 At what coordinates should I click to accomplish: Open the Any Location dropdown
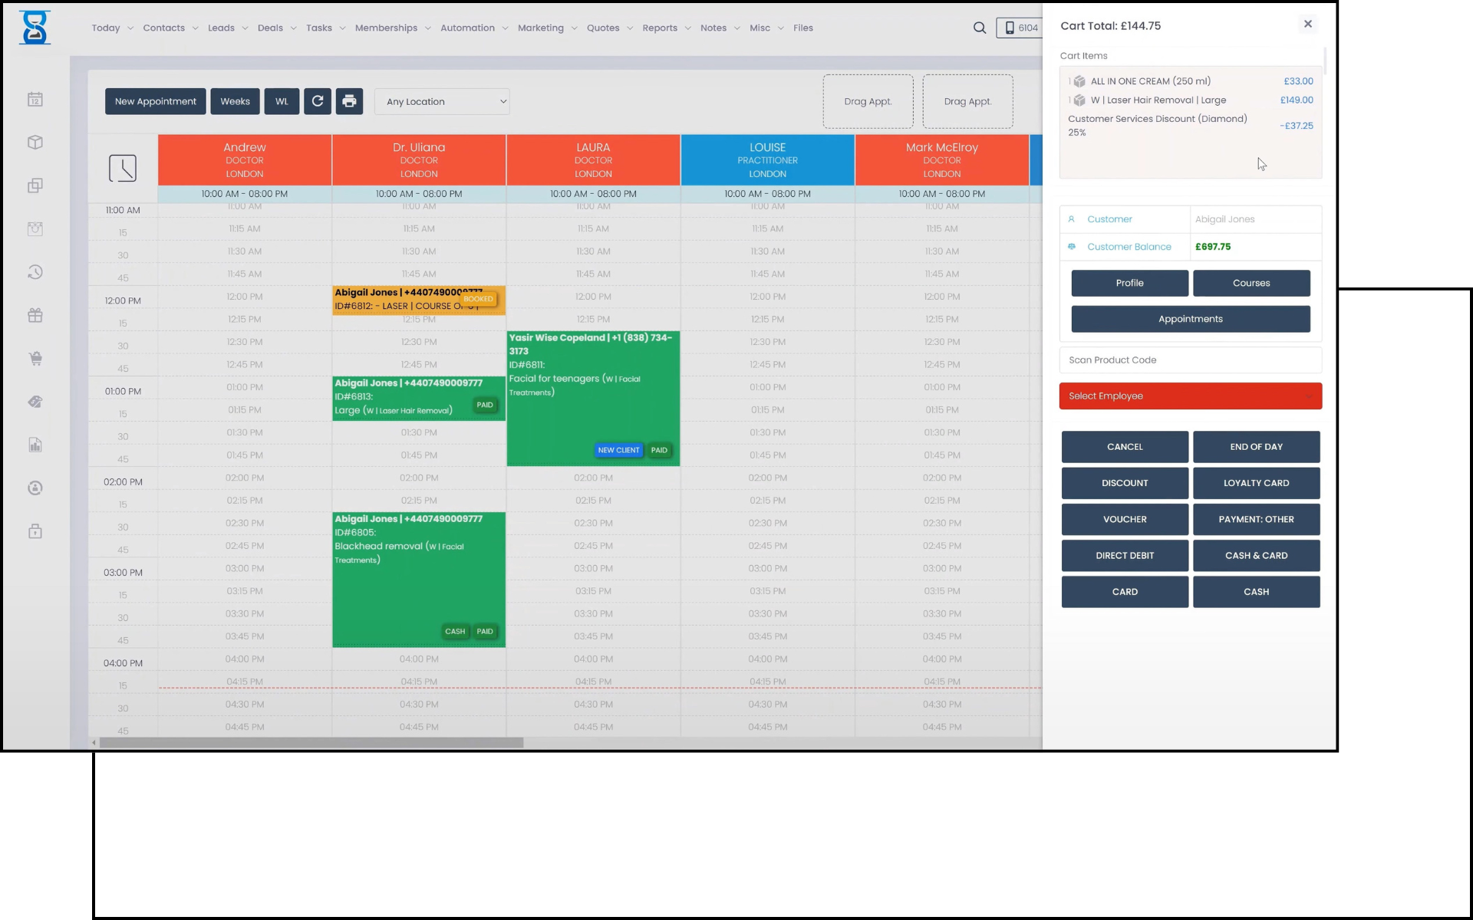pyautogui.click(x=442, y=101)
